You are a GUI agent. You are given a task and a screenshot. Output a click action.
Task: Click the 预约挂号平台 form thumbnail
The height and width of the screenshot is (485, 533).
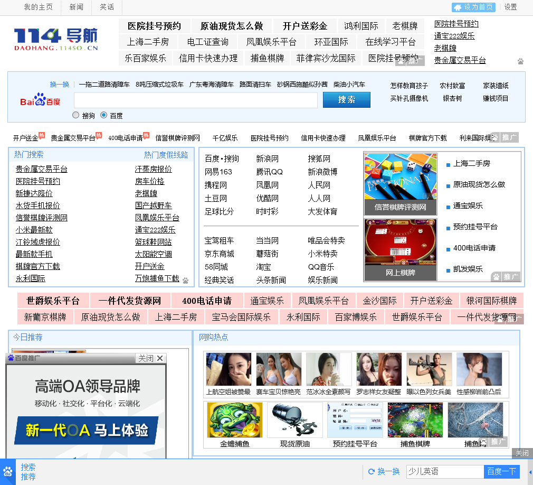click(x=355, y=420)
